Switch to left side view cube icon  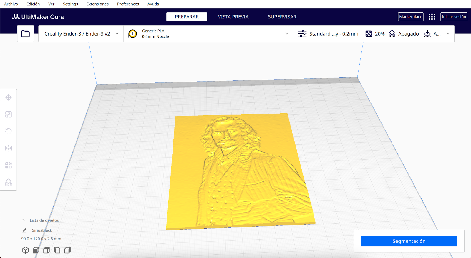(x=57, y=250)
